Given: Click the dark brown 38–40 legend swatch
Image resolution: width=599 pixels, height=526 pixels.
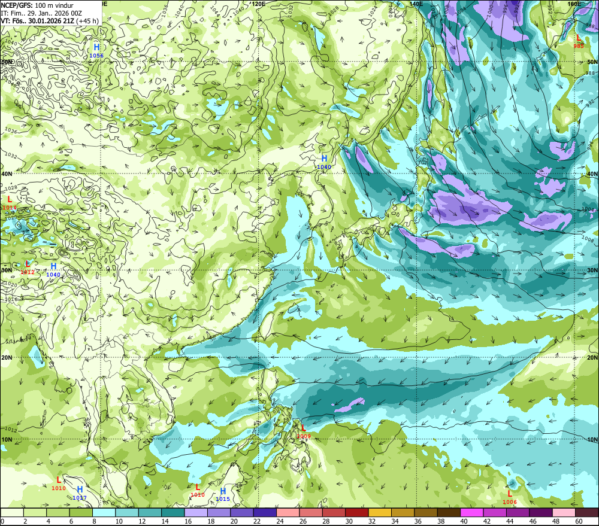Looking at the screenshot, I should (449, 512).
